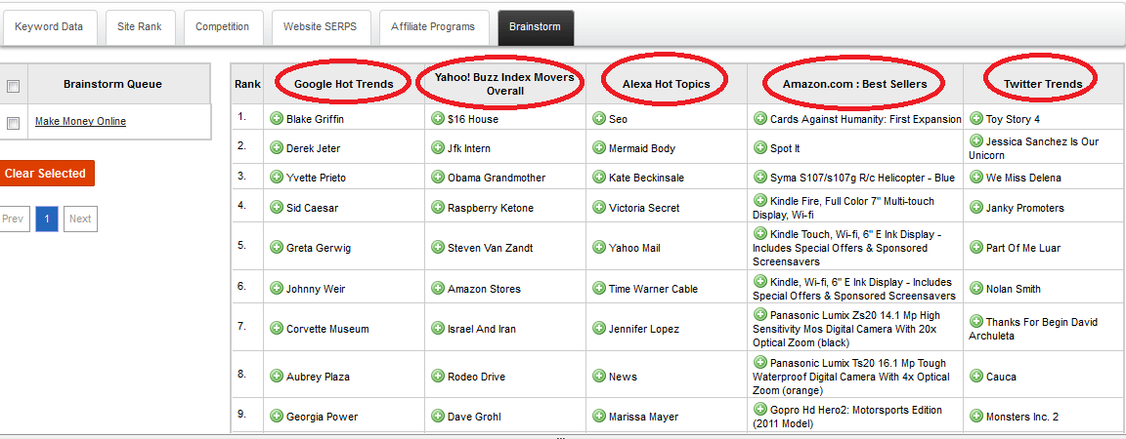This screenshot has width=1126, height=439.
Task: Open the Make Money Online link
Action: (x=80, y=121)
